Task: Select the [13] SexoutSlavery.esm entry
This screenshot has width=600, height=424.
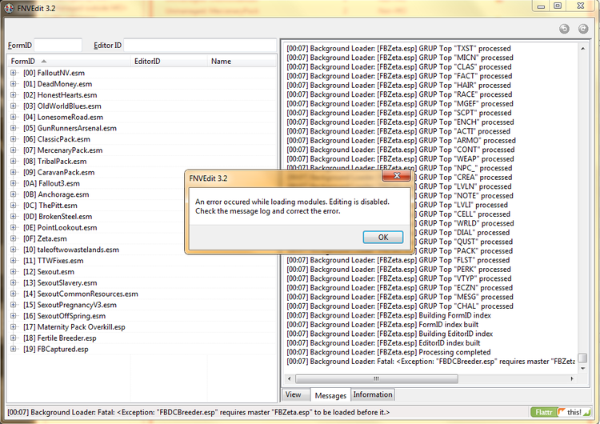Action: (60, 282)
